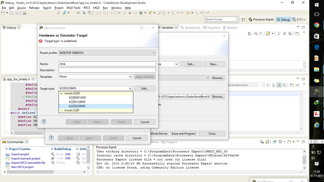The image size is (324, 182).
Task: Click the Remove All variables double-X icon
Action: coord(290,33)
